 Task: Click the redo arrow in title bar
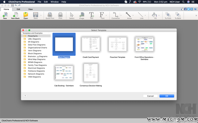click(19, 5)
